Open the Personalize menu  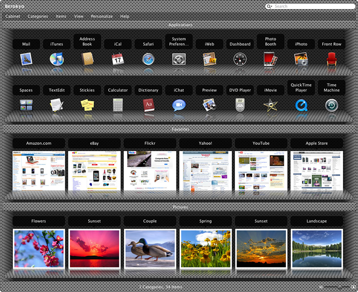102,17
